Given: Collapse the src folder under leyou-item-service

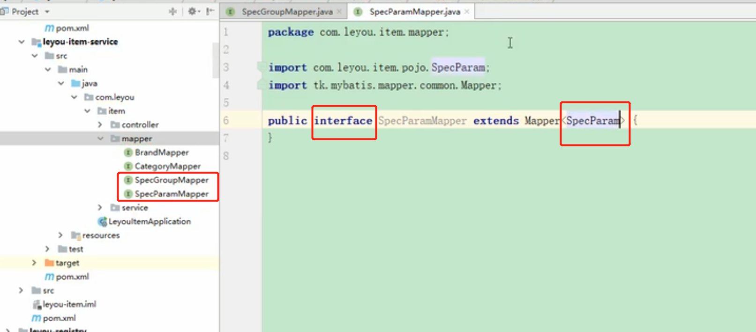Looking at the screenshot, I should point(35,56).
